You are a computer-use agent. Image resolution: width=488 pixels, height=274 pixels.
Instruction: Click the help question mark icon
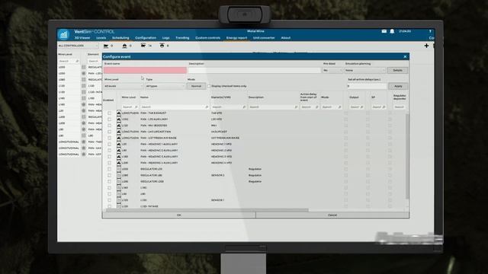[430, 31]
